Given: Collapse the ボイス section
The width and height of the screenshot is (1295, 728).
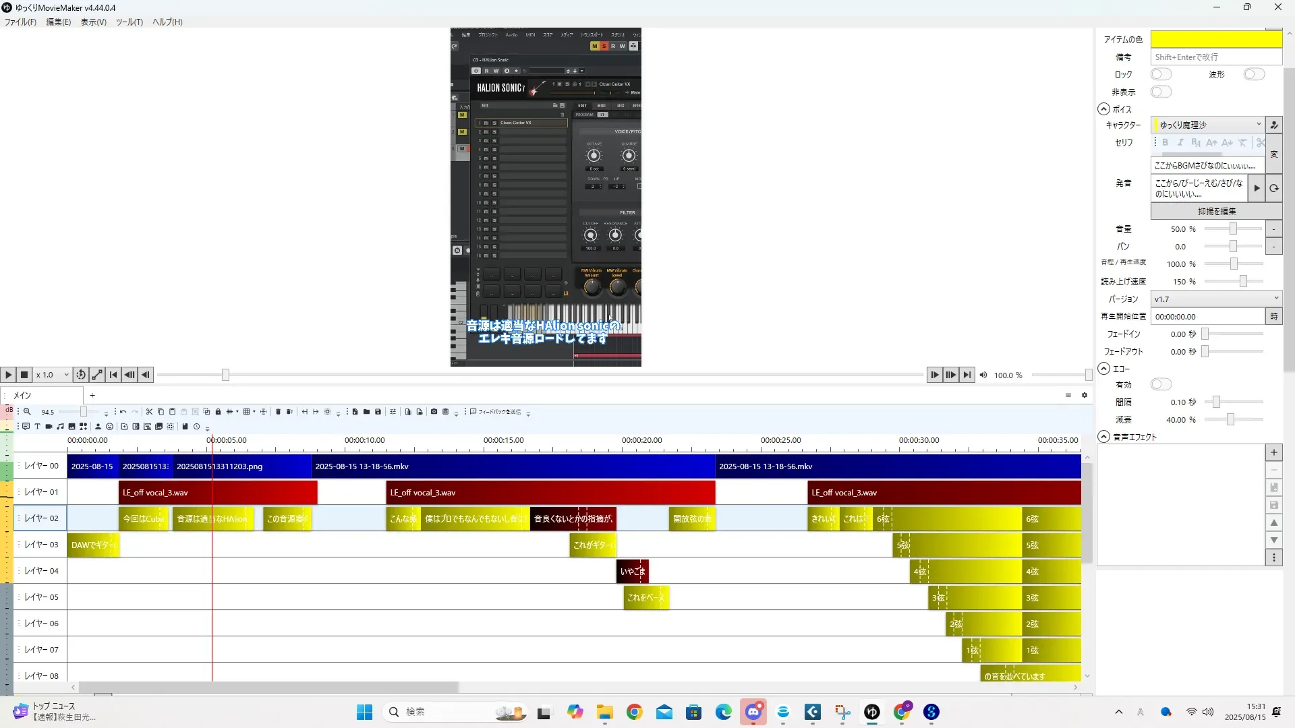Looking at the screenshot, I should click(1103, 109).
